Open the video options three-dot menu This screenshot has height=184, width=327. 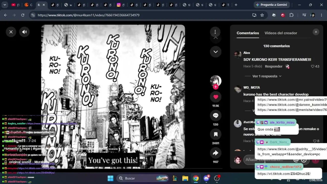point(215,32)
